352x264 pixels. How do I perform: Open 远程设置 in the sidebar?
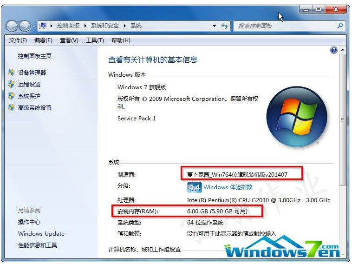click(29, 84)
